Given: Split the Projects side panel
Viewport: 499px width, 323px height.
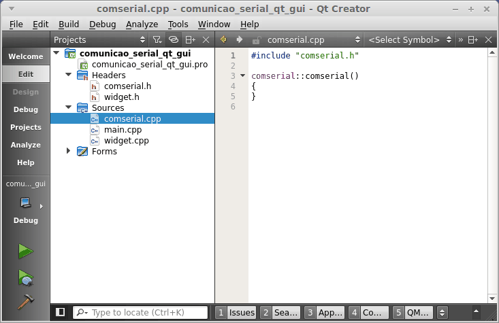Looking at the screenshot, I should [191, 39].
